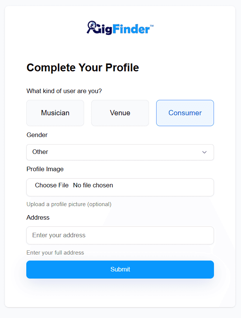The height and width of the screenshot is (318, 241).
Task: Click the "Enter your full address" hint
Action: (55, 253)
